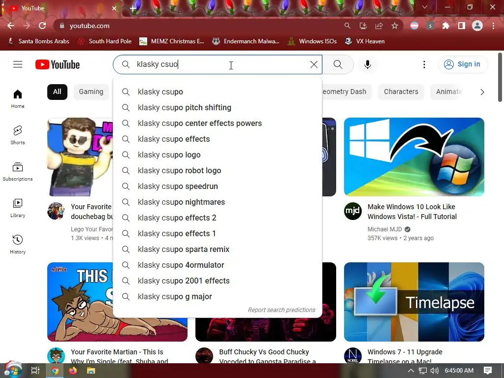Choose suggestion 'klasky csupo effects 2'
The height and width of the screenshot is (378, 504).
[218, 218]
